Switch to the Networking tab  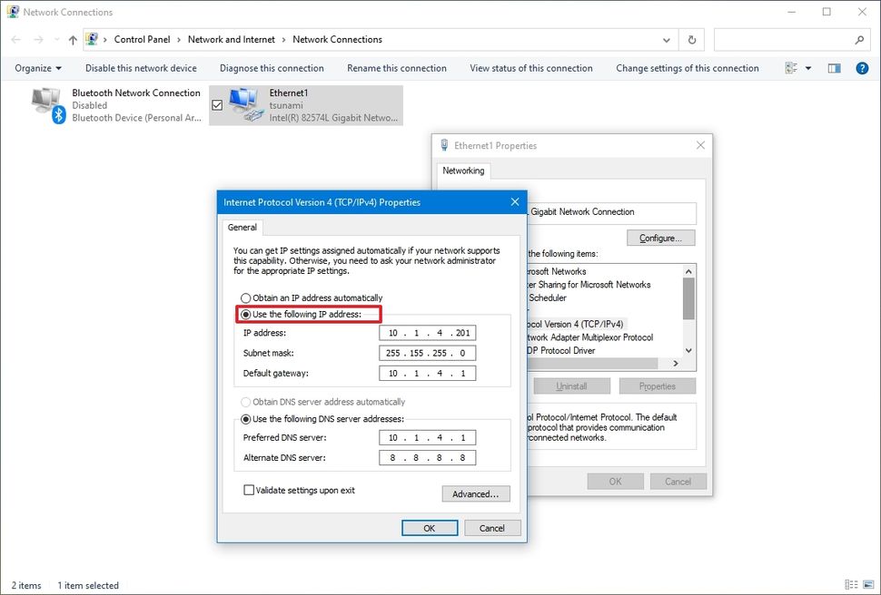[x=463, y=171]
